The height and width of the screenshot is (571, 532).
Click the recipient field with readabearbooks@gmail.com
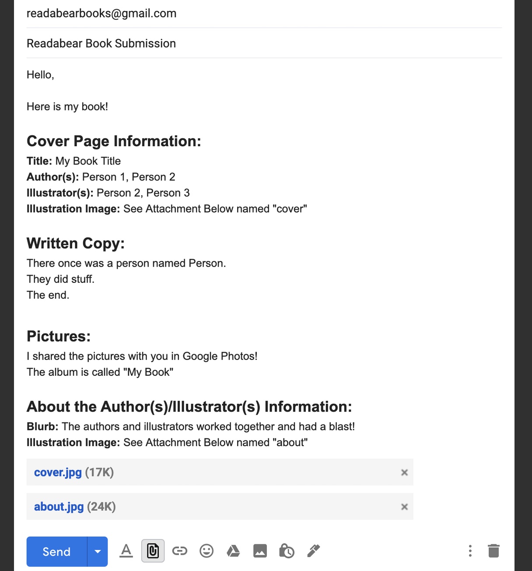click(x=101, y=14)
